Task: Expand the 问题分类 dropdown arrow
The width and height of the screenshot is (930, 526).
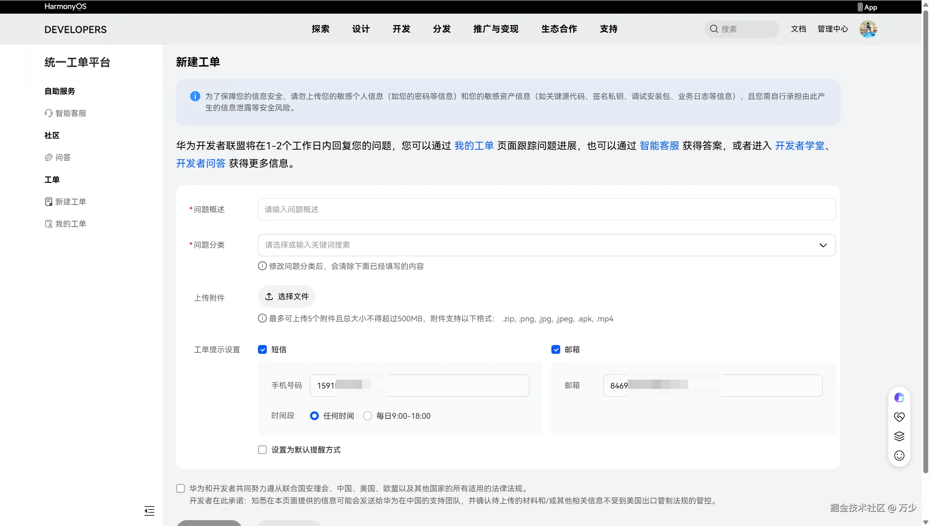Action: (x=823, y=245)
